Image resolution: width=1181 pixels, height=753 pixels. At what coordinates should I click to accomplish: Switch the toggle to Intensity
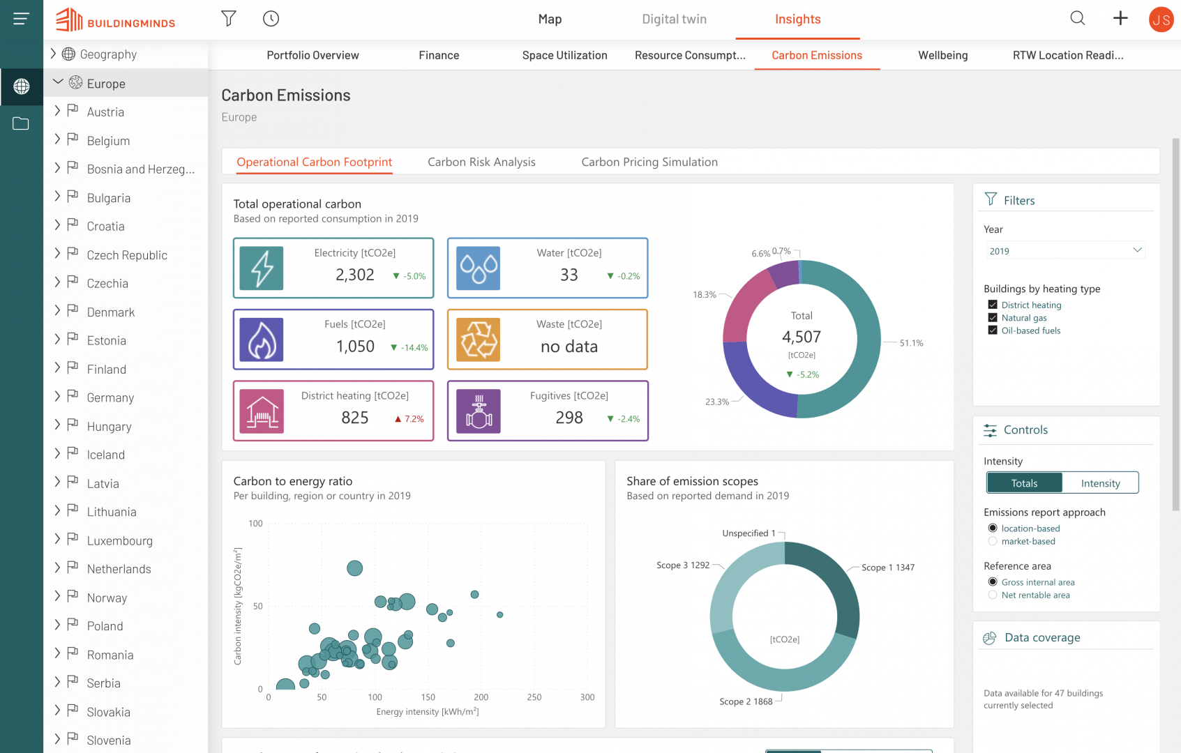click(1100, 483)
